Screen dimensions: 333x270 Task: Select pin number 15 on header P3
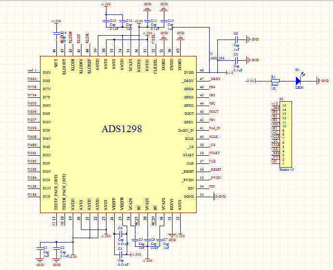(x=284, y=106)
